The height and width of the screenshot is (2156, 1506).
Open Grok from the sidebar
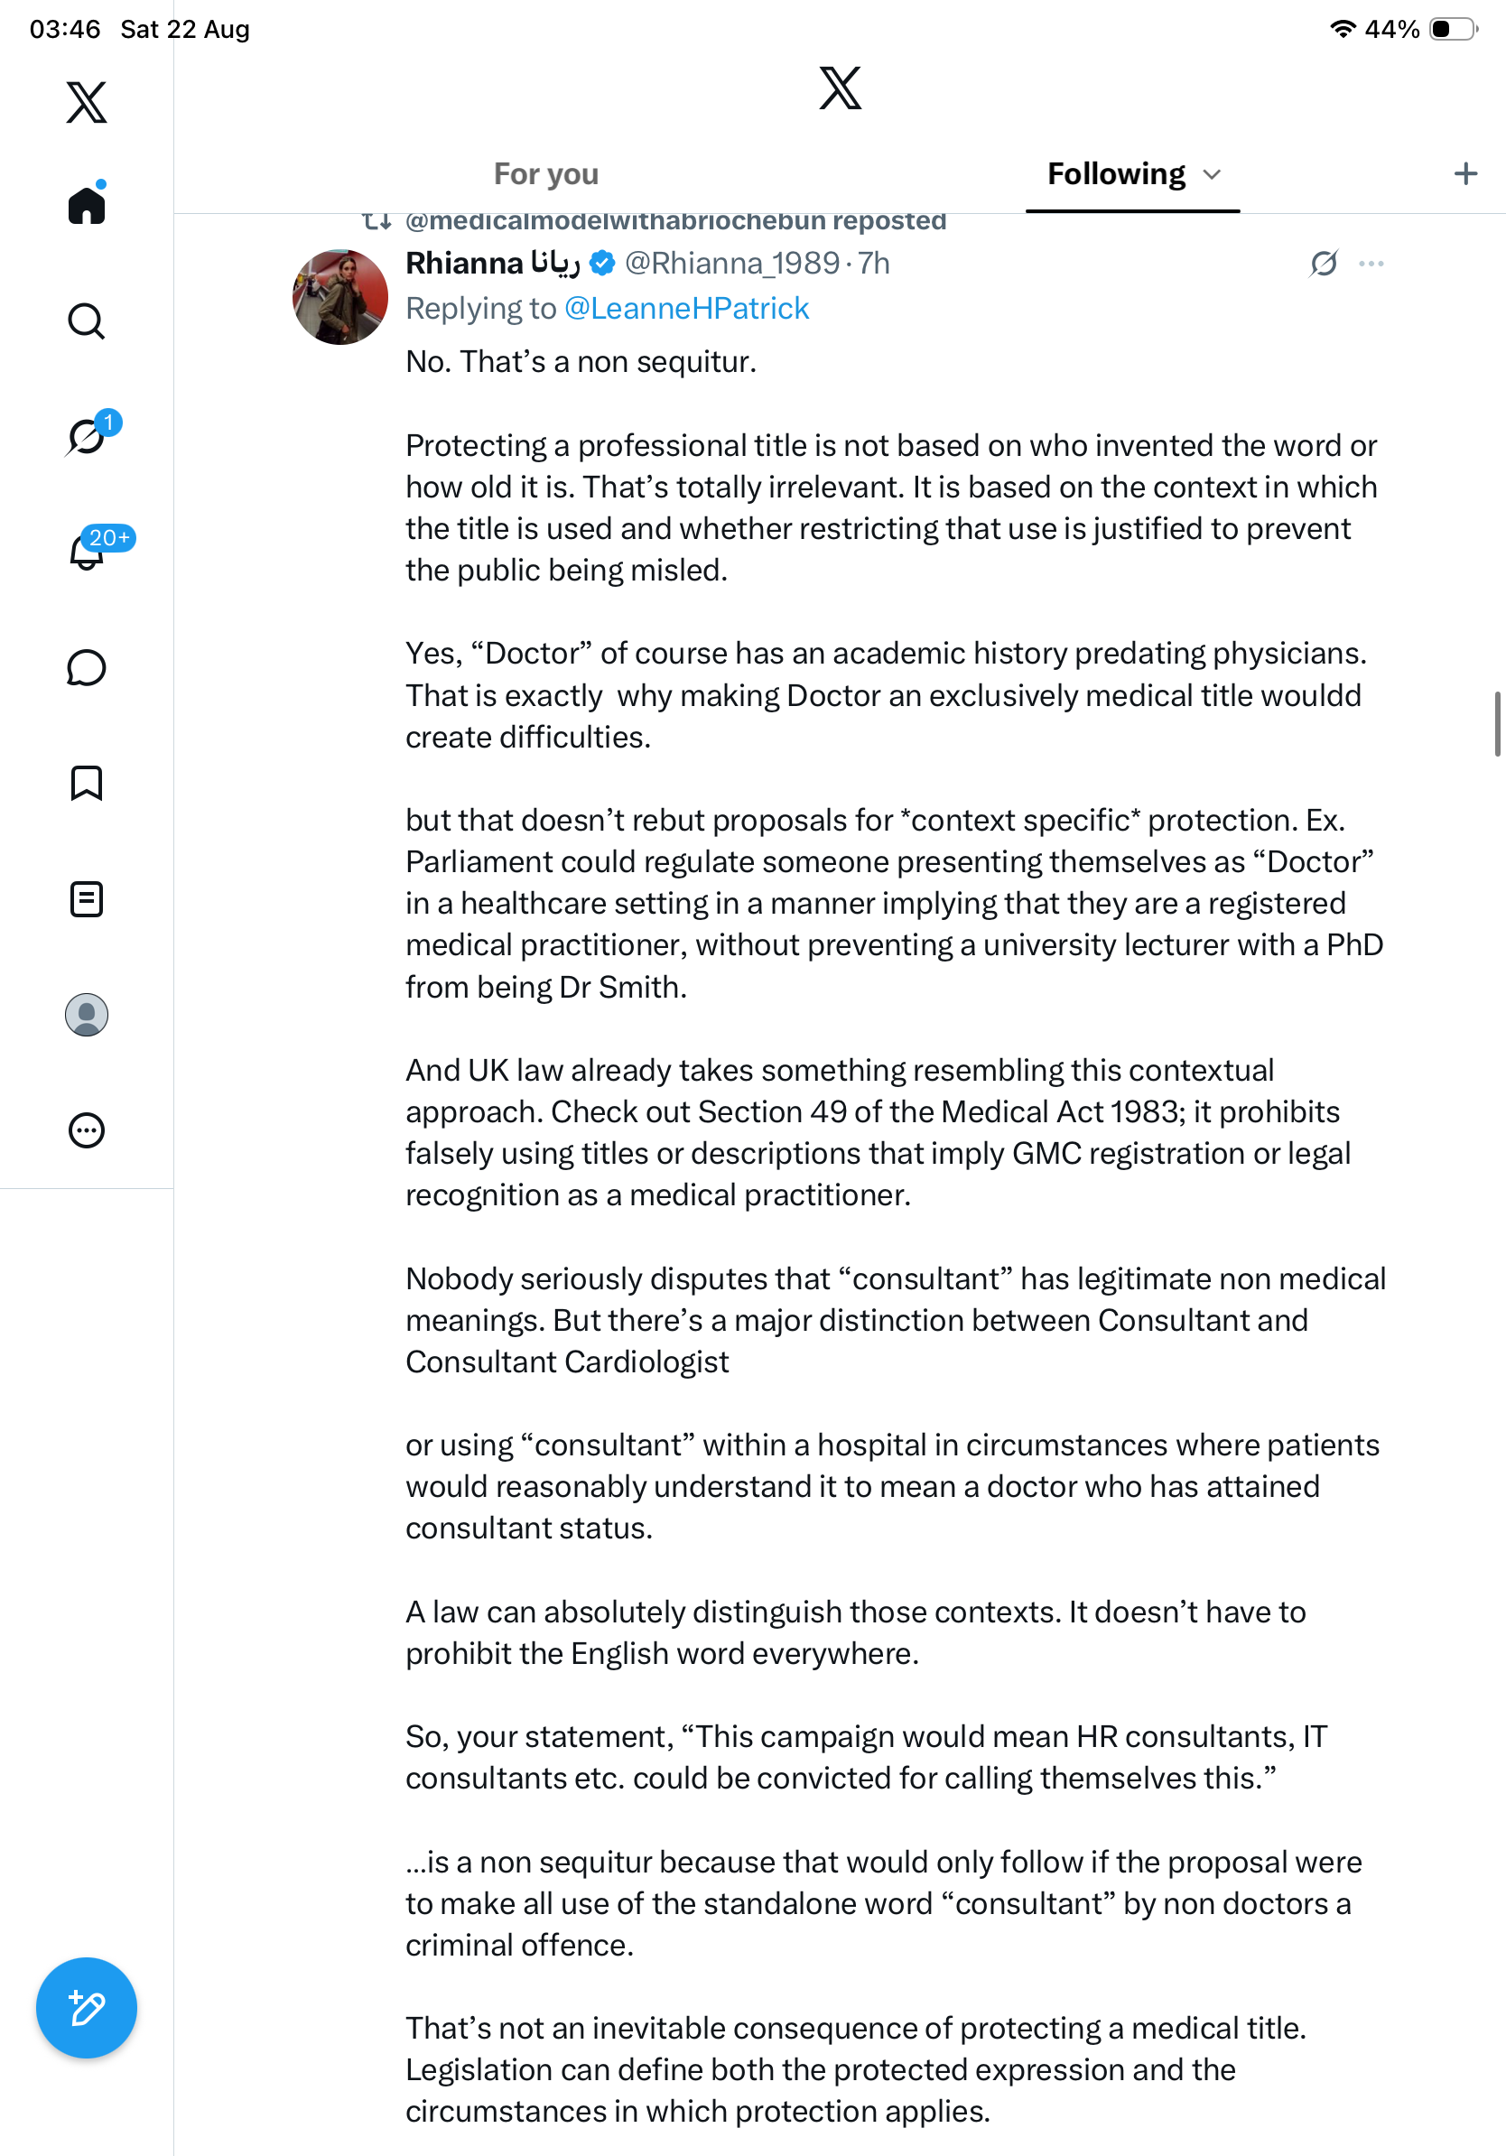(87, 437)
